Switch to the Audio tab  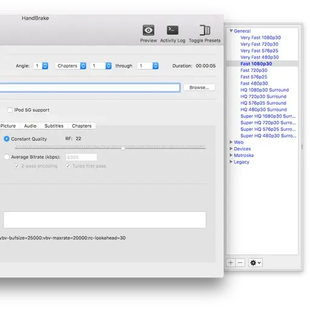[x=30, y=126]
